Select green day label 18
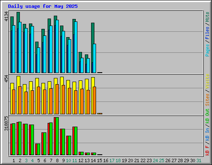This screenshot has width=212, height=165. pos(118,160)
